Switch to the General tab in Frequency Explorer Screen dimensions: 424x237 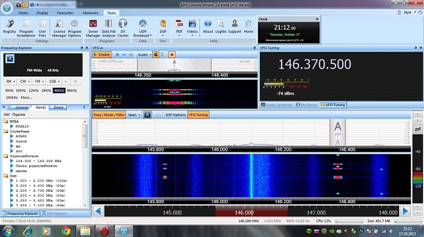21,108
